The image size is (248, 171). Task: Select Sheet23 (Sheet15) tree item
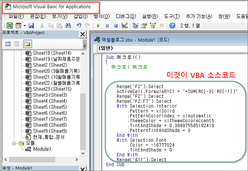52,89
